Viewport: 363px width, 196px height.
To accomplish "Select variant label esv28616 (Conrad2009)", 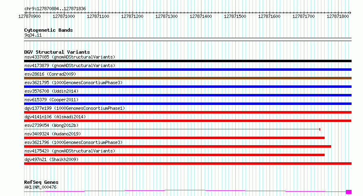I will click(x=50, y=74).
